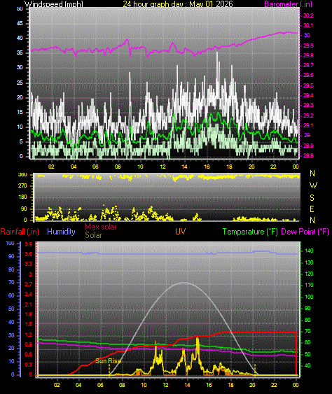Click the Solar legend label
This screenshot has width=332, height=394.
click(93, 235)
